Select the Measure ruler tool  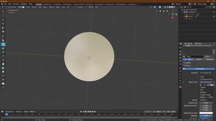click(x=3, y=40)
